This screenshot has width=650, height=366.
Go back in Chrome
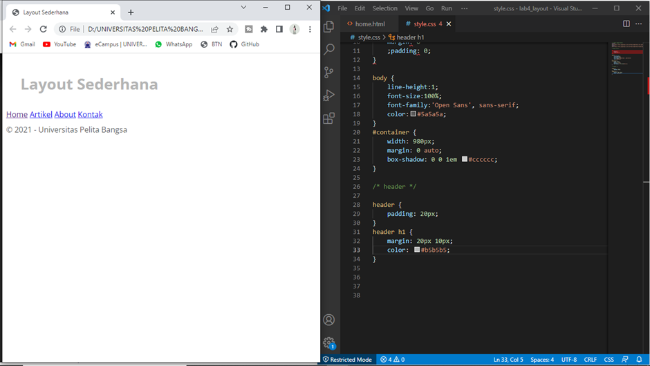[13, 29]
